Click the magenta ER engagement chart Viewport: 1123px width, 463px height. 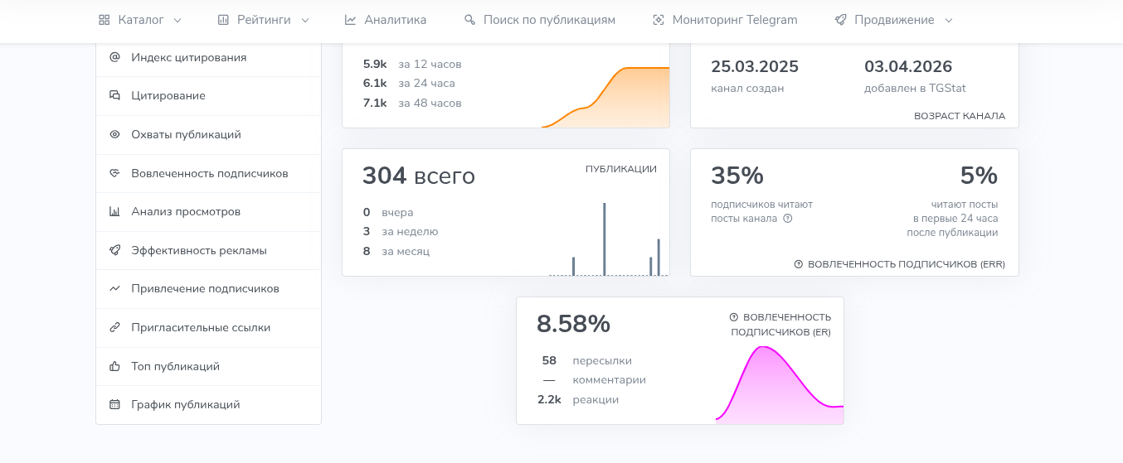pyautogui.click(x=780, y=383)
